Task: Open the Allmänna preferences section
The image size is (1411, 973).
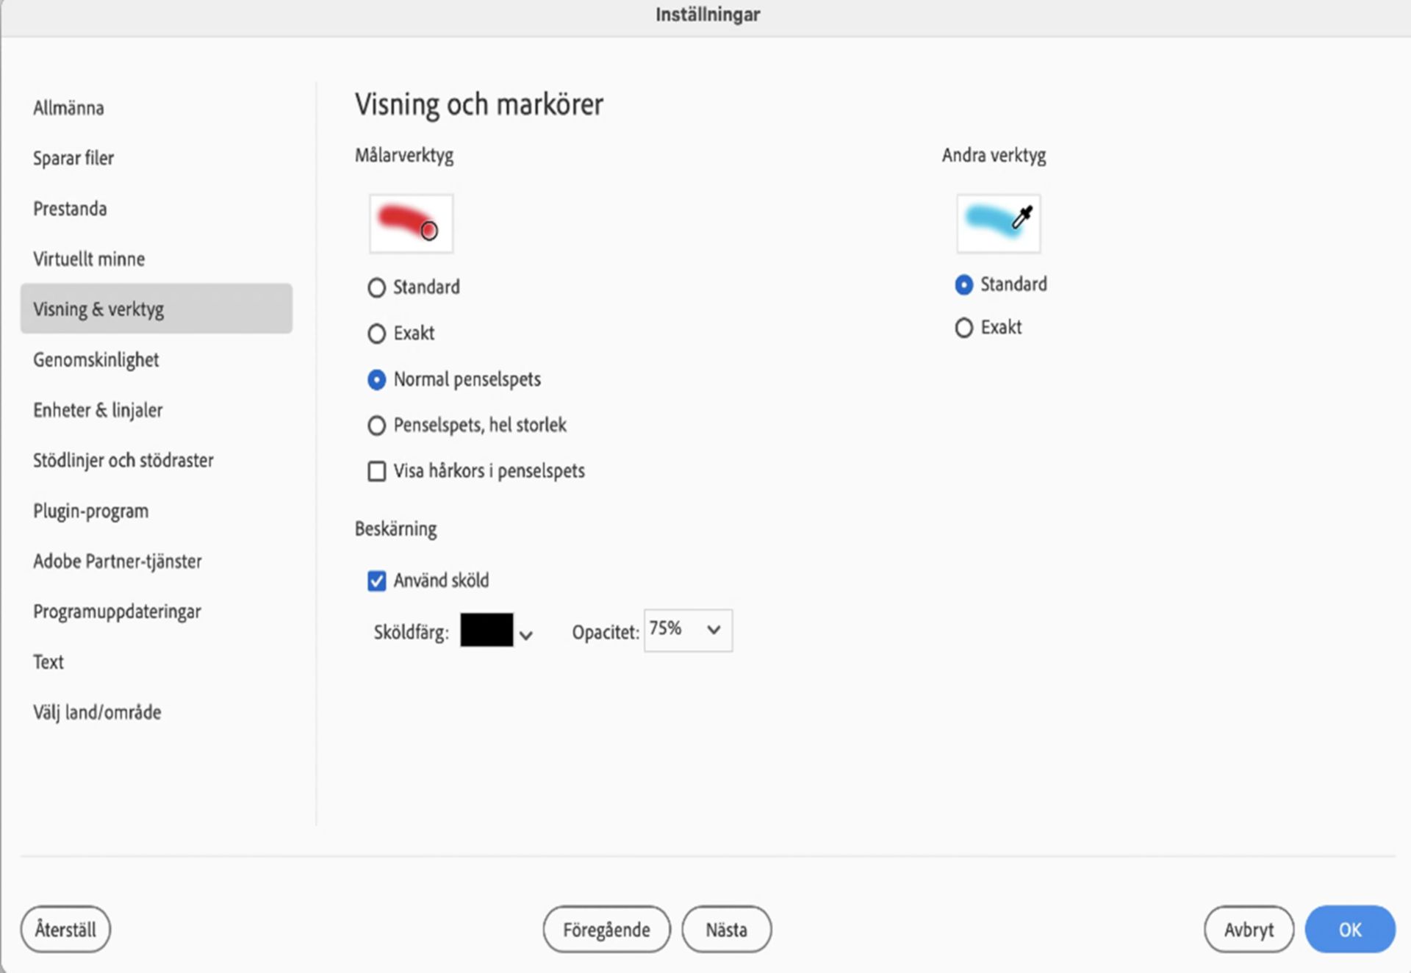Action: (68, 108)
